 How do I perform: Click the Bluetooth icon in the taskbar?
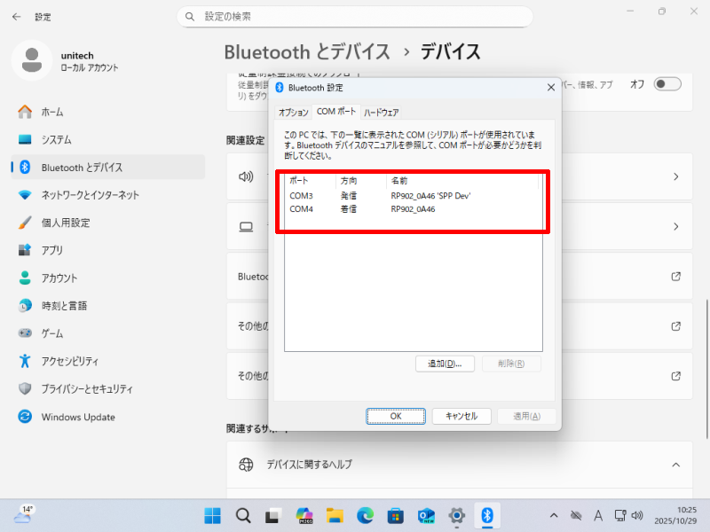[486, 515]
